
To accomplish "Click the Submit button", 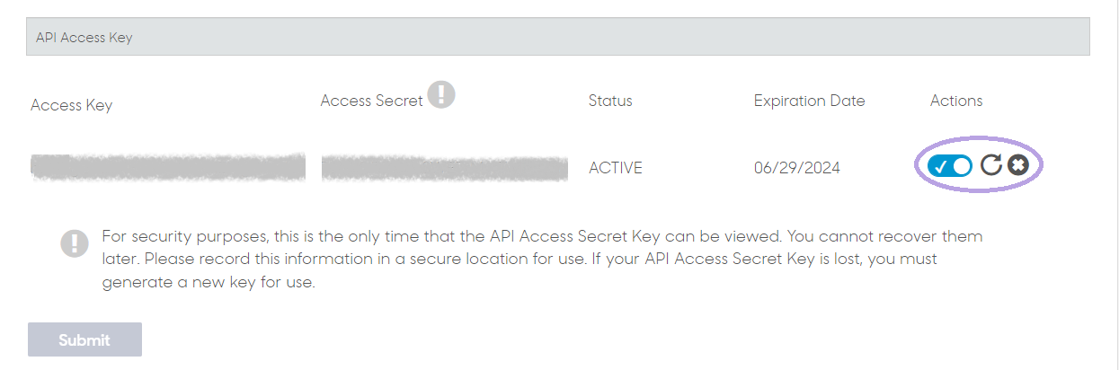I will (x=84, y=340).
